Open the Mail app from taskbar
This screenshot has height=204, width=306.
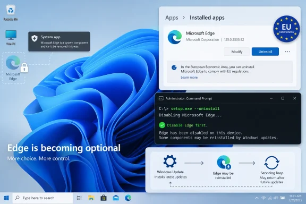(116, 198)
